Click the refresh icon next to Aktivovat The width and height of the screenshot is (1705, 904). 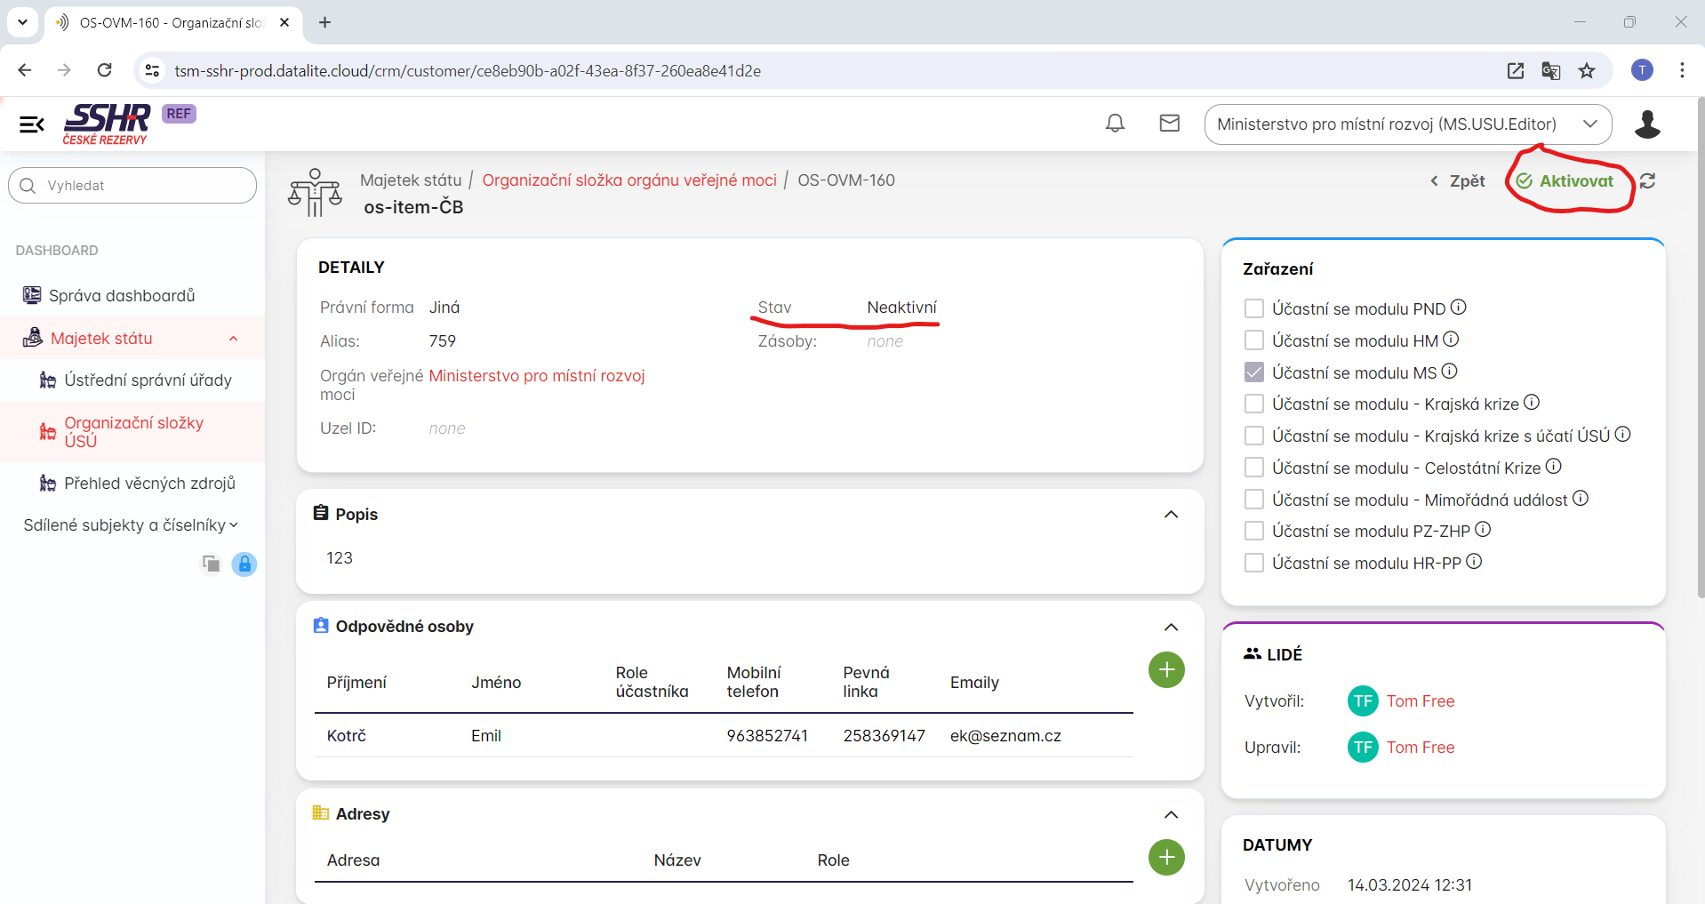pyautogui.click(x=1647, y=181)
